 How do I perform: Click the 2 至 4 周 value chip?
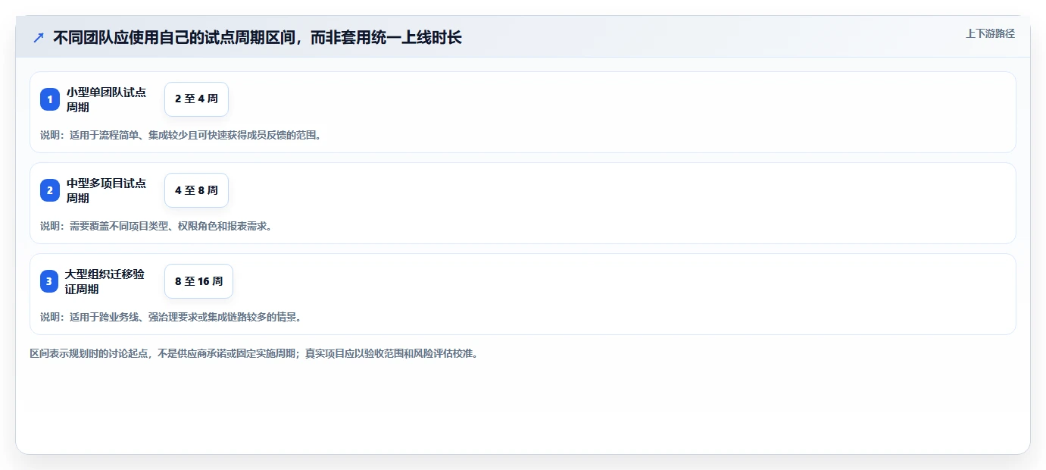196,99
